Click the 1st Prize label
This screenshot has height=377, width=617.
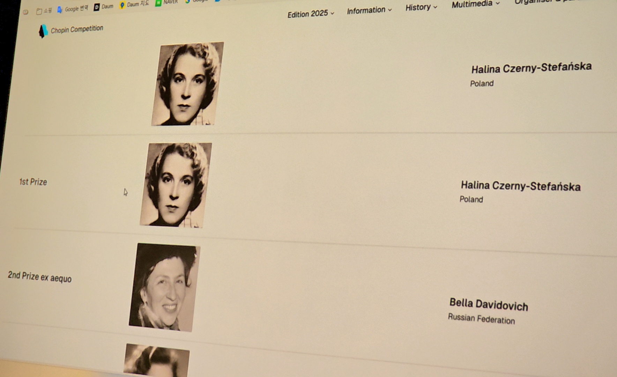point(33,182)
